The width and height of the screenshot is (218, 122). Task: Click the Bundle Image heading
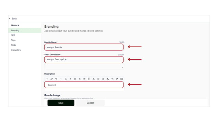tap(52, 95)
